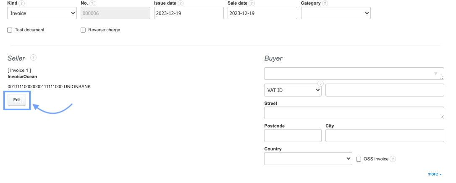456x183 pixels.
Task: Click help icon next to Kind label
Action: (x=21, y=3)
